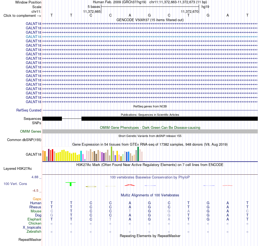Open the GENCODE V50lift37 track title

tap(150, 20)
